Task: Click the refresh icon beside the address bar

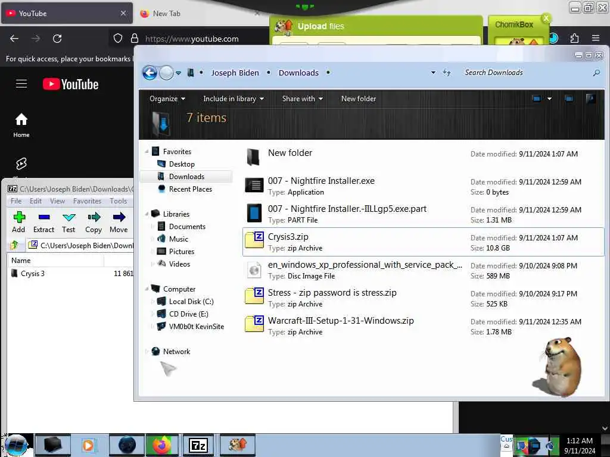Action: click(x=447, y=73)
